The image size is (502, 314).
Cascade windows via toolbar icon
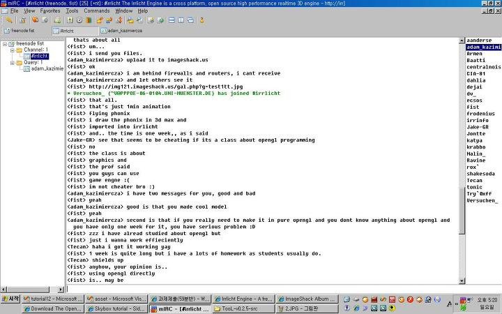pyautogui.click(x=190, y=20)
